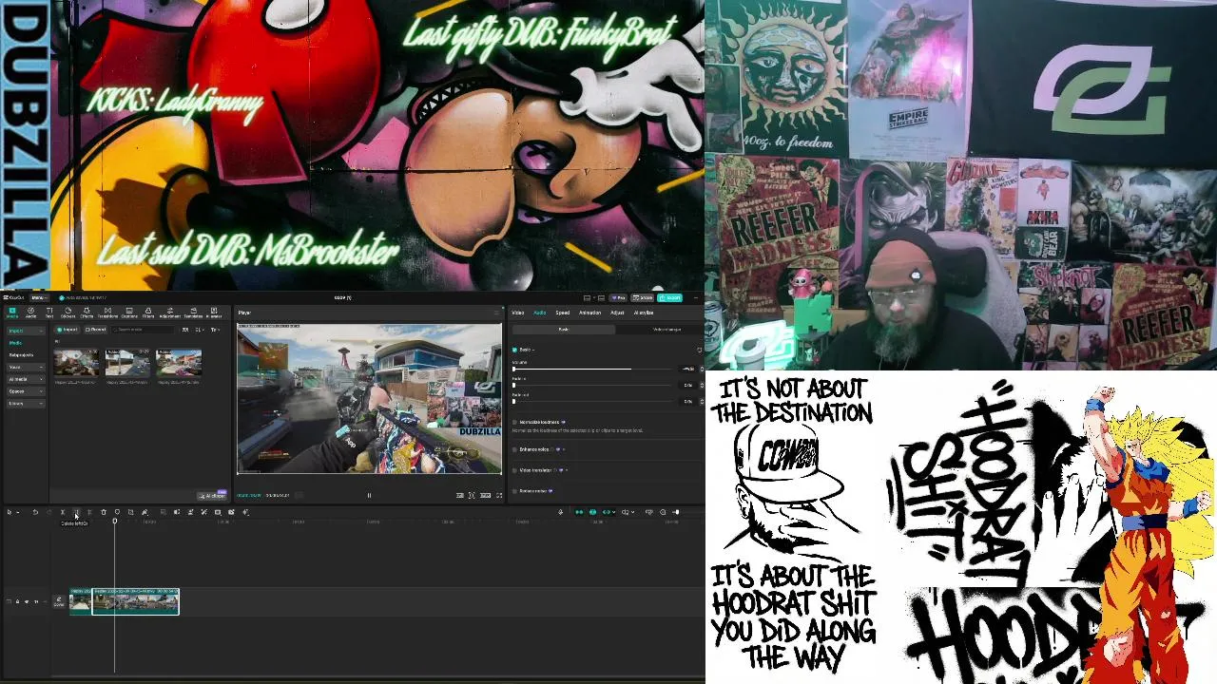
Task: Click the Import button in media panel
Action: (x=67, y=330)
